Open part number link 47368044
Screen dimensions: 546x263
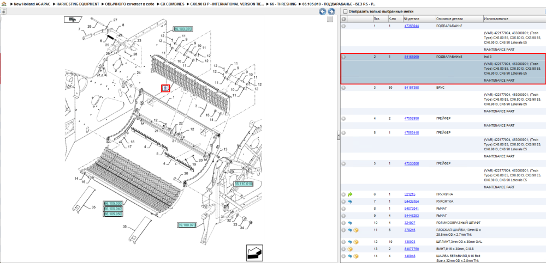412,26
